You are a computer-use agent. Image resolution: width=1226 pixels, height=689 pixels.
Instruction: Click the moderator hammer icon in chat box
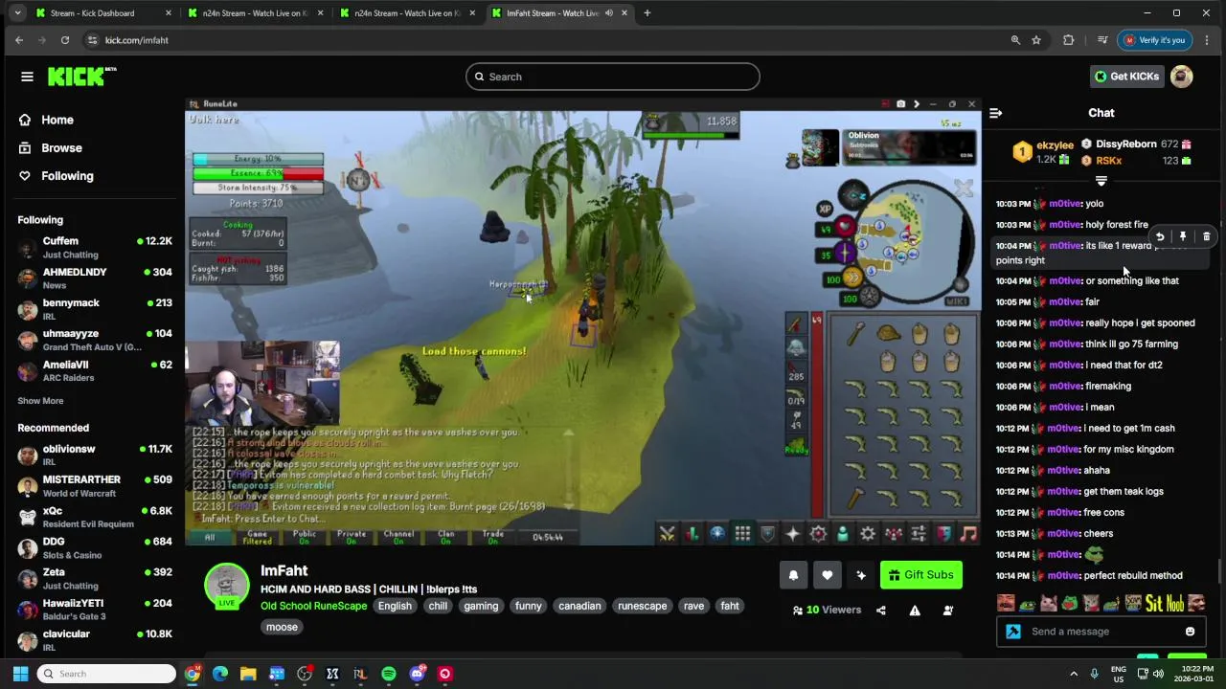coord(1013,632)
